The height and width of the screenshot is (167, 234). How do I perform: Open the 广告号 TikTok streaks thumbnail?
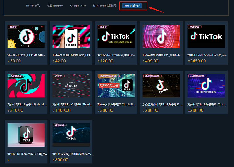(x=71, y=86)
